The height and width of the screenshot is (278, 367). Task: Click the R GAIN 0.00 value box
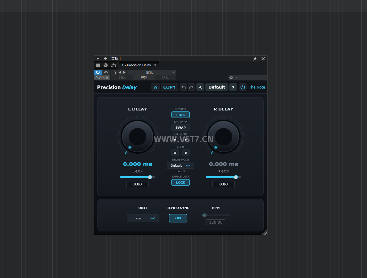pos(224,184)
